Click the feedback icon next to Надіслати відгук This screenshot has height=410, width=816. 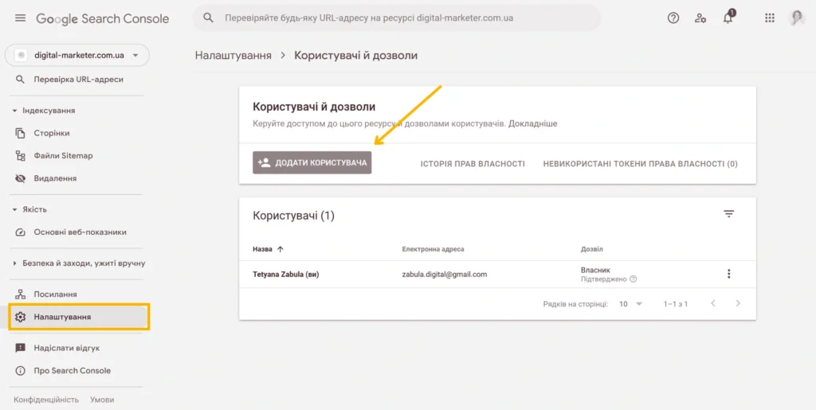click(20, 348)
